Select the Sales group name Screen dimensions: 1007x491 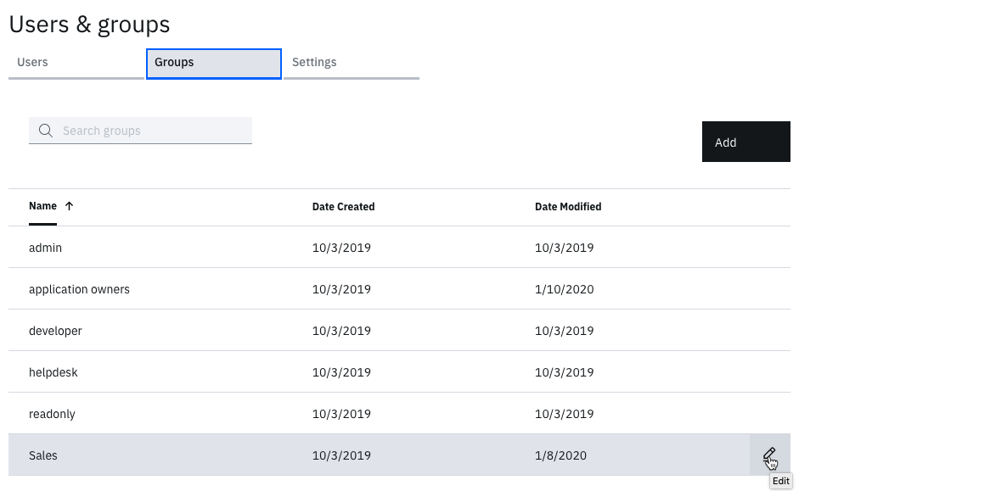(x=43, y=455)
